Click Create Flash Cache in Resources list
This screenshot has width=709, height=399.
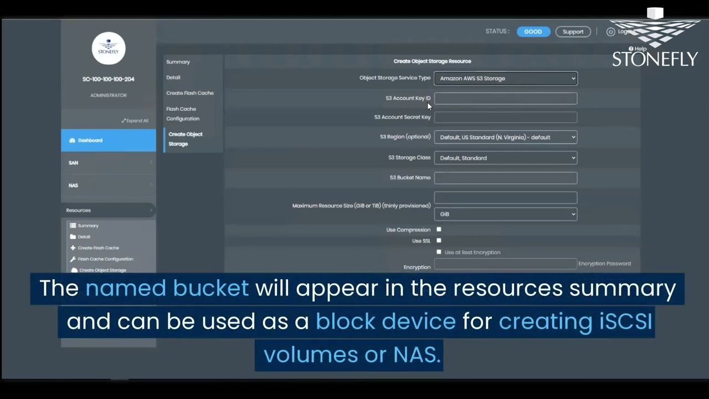click(x=99, y=248)
